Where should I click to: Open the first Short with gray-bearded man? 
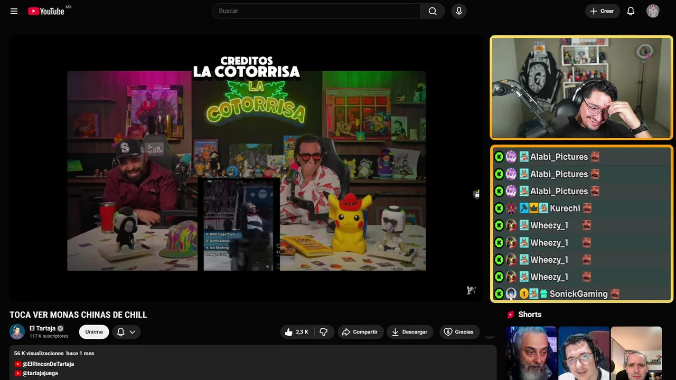coord(531,353)
